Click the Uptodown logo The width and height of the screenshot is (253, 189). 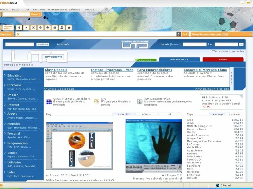(39, 57)
